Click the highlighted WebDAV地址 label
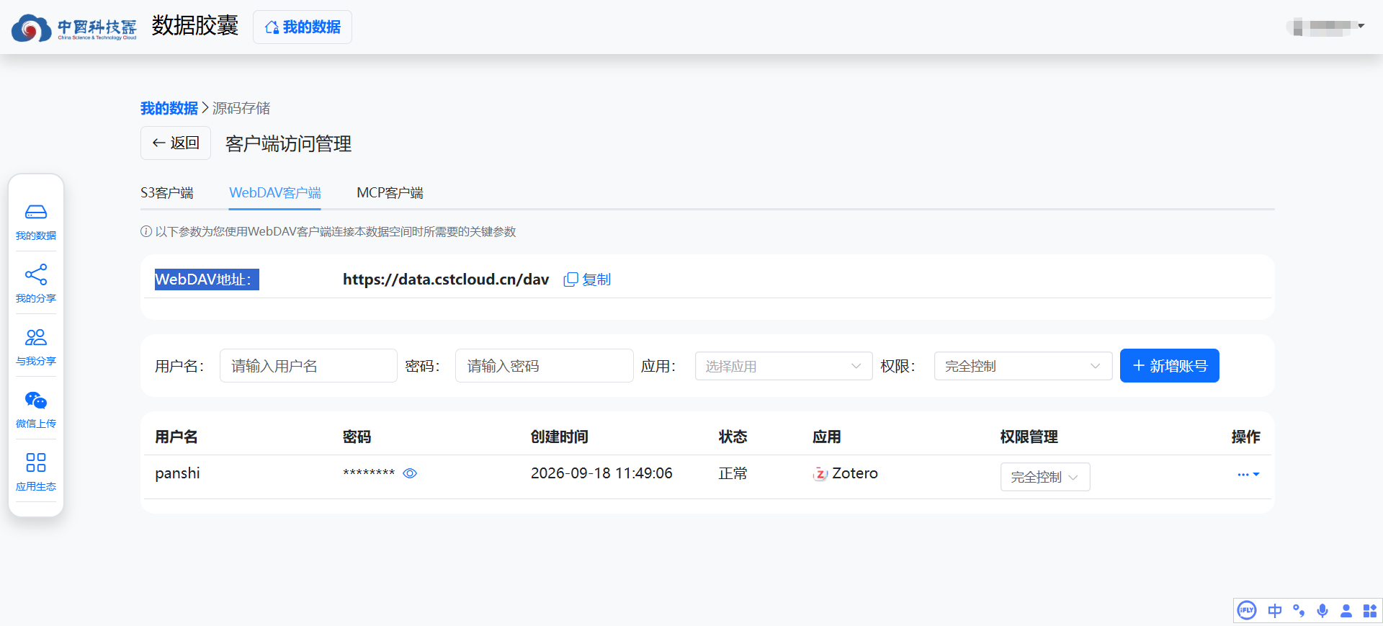This screenshot has width=1383, height=626. coord(207,280)
